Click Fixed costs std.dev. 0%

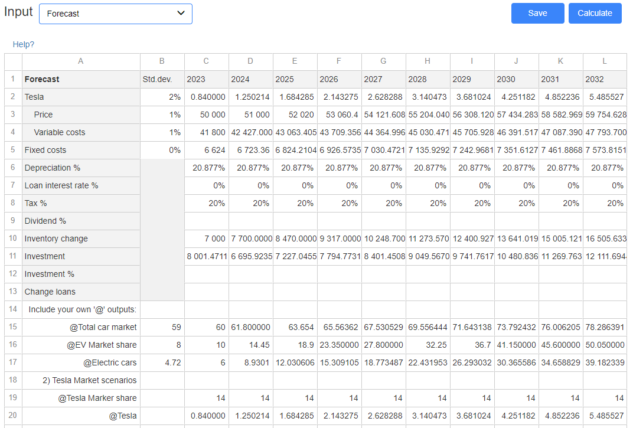point(162,150)
